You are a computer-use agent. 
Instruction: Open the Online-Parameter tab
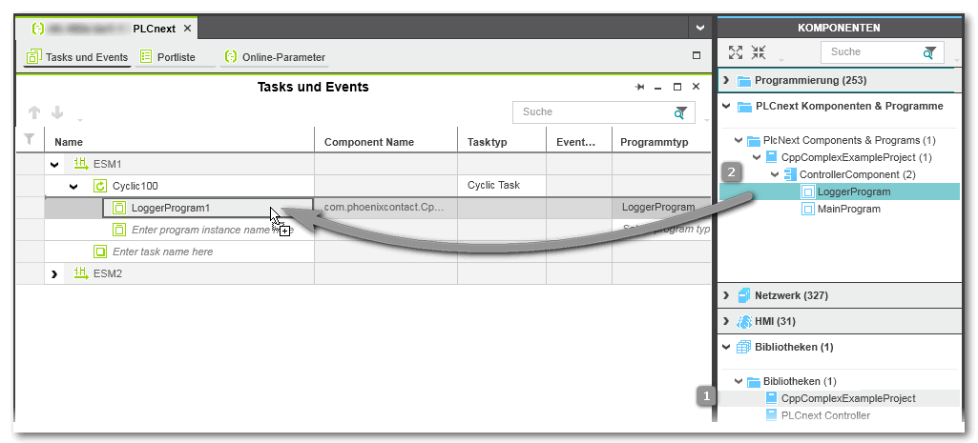click(x=274, y=57)
